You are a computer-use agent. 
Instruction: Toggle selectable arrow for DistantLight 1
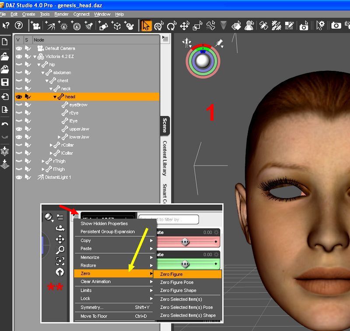click(28, 178)
